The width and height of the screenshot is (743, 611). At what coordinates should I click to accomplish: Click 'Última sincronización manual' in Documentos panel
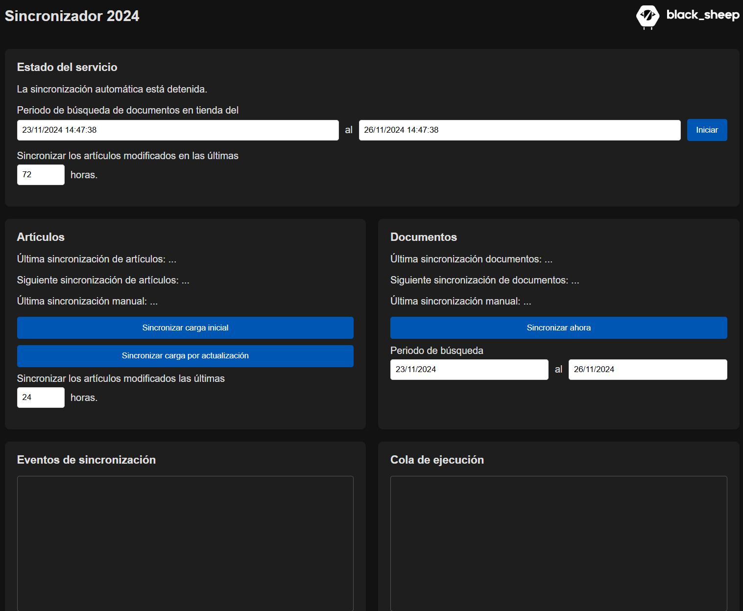pos(461,301)
